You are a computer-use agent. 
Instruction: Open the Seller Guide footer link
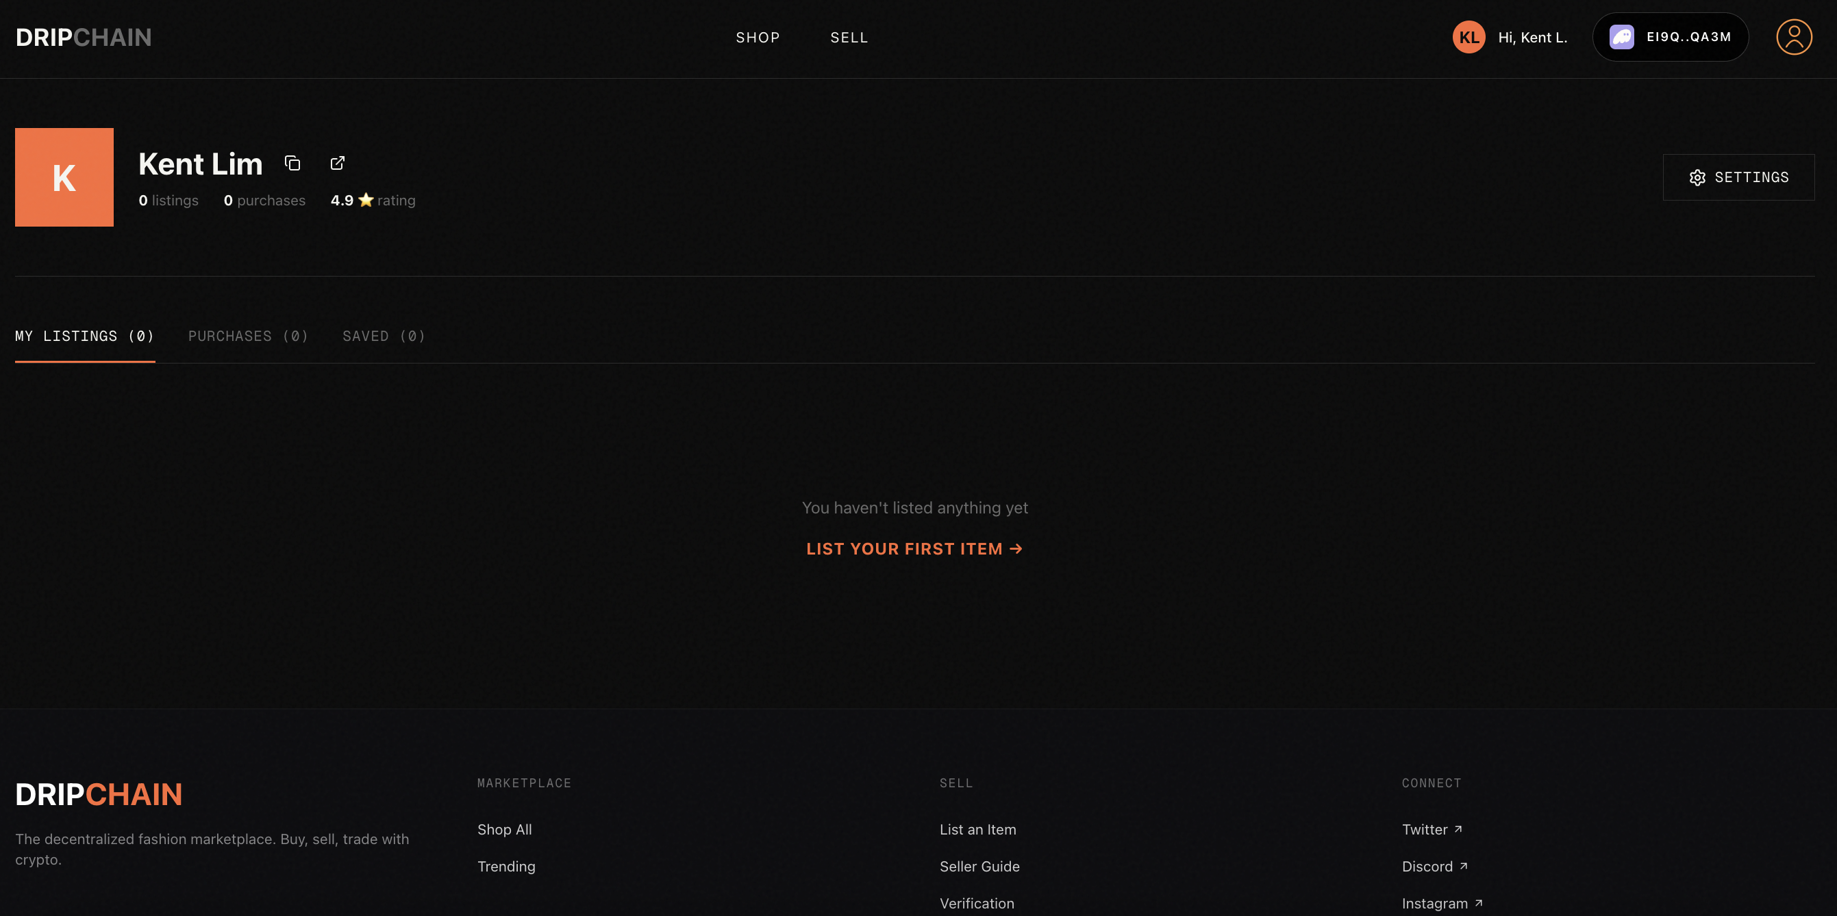point(979,866)
